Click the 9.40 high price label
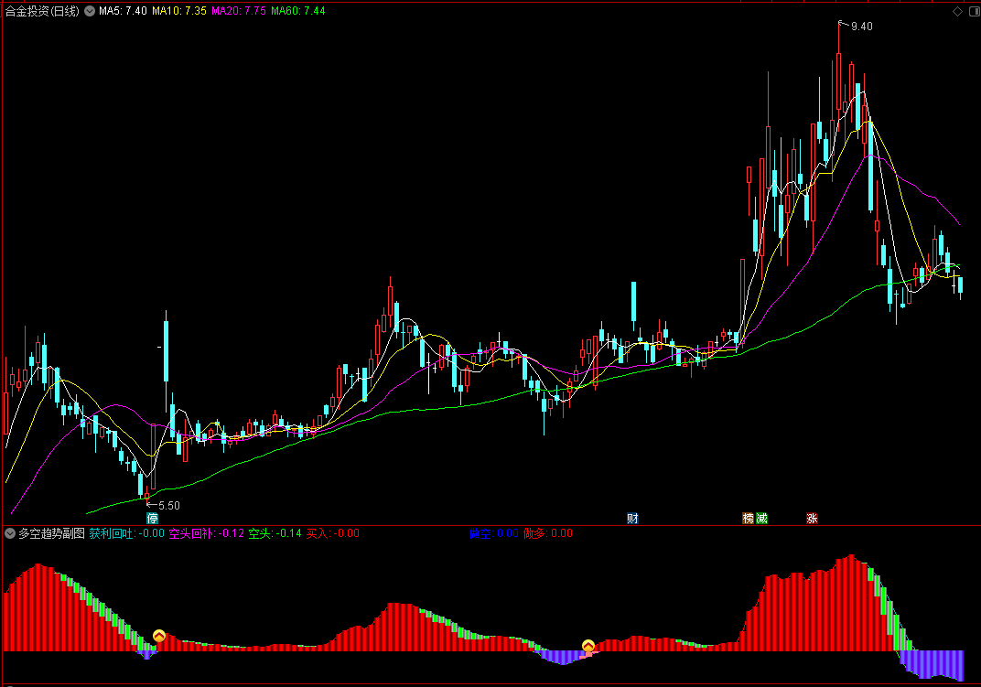 click(x=861, y=27)
